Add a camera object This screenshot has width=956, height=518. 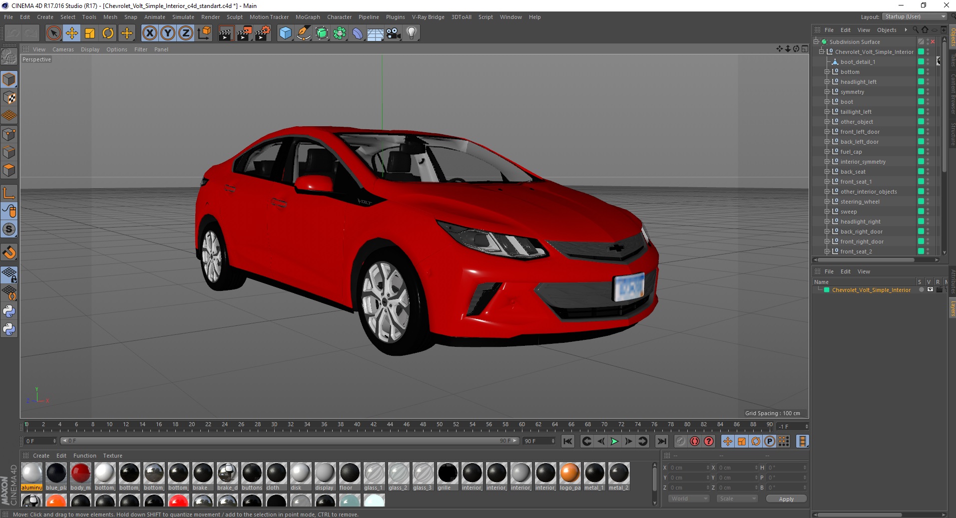pos(394,33)
